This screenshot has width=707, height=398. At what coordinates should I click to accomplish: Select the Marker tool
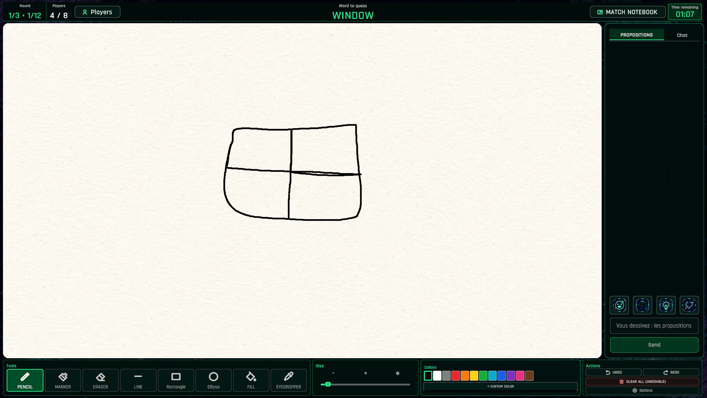(x=63, y=380)
